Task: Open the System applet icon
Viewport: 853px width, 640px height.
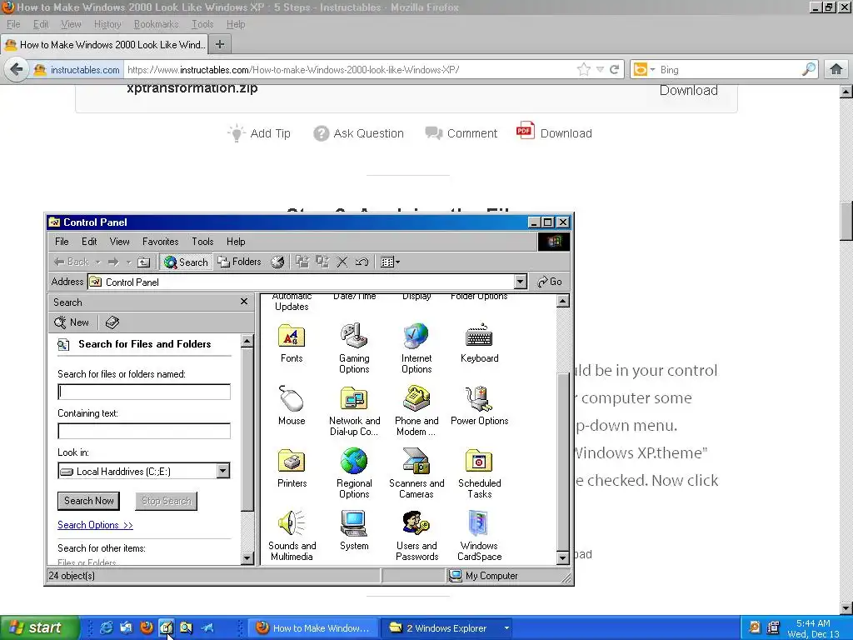Action: (x=354, y=531)
